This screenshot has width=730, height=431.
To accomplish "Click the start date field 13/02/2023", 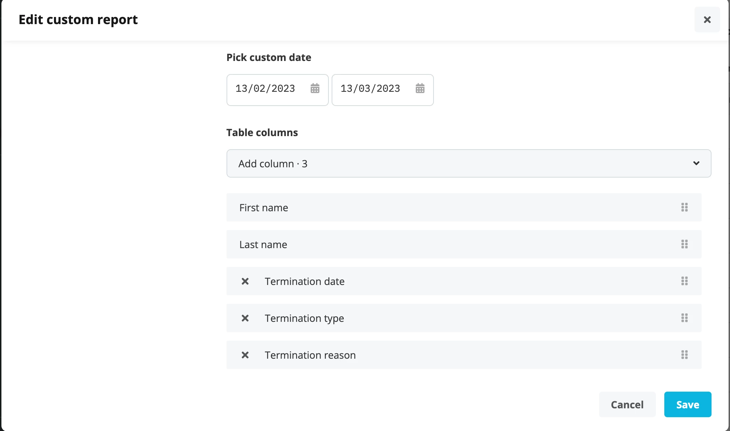I will [278, 90].
